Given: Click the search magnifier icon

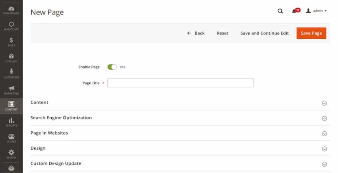Looking at the screenshot, I should tap(280, 11).
